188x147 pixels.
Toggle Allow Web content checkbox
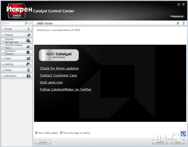coord(36,133)
